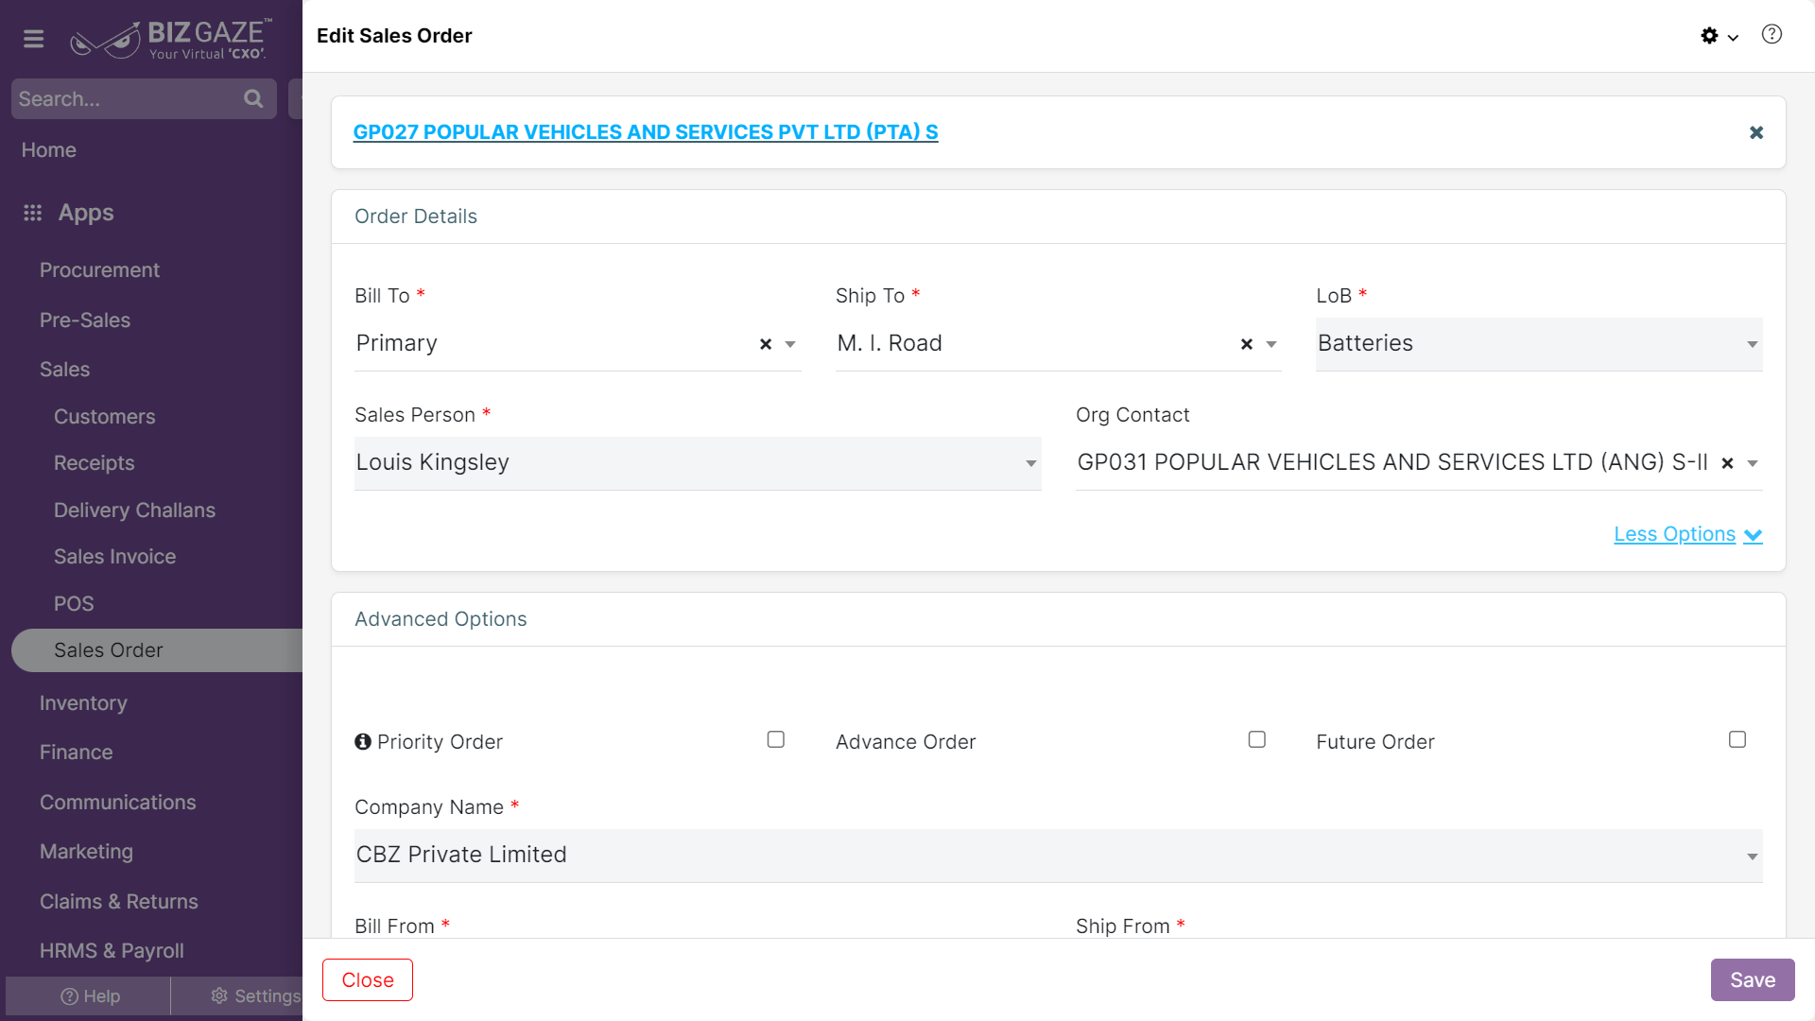
Task: Expand the Org Contact dropdown arrow
Action: (1753, 463)
